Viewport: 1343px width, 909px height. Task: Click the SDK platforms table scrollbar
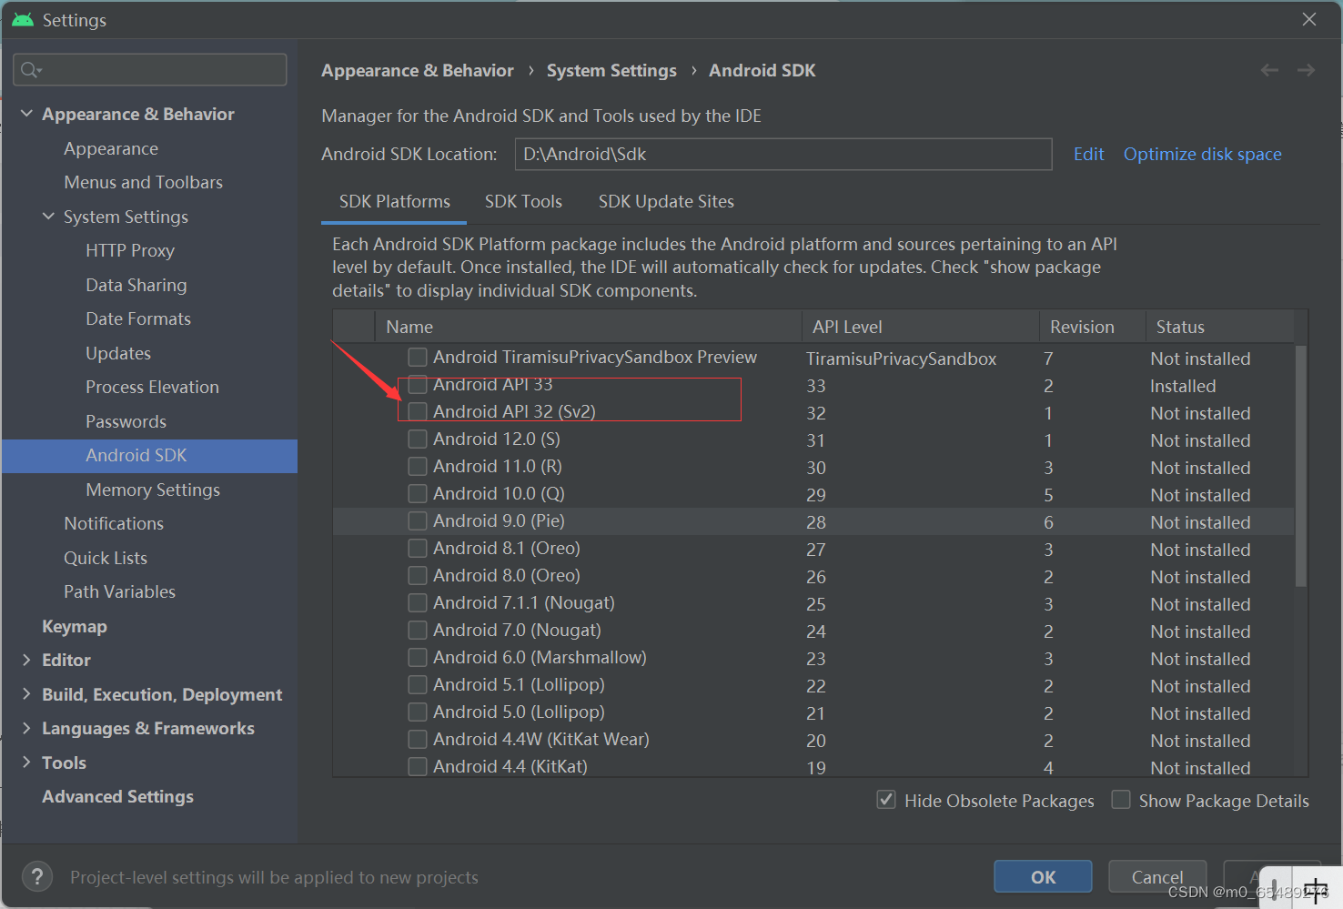pyautogui.click(x=1300, y=466)
